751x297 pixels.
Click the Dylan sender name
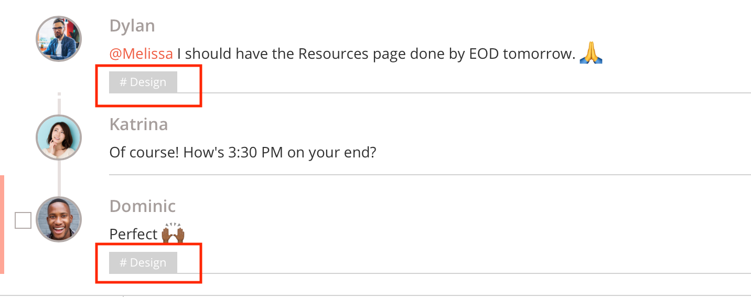[132, 26]
